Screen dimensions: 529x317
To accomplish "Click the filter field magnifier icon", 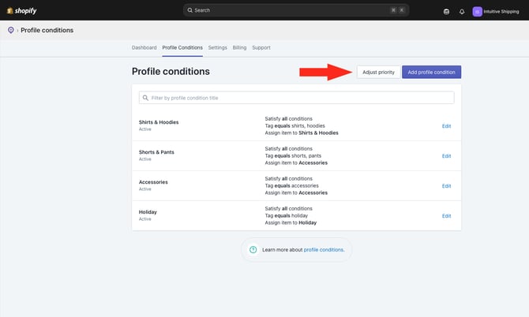I will click(145, 98).
